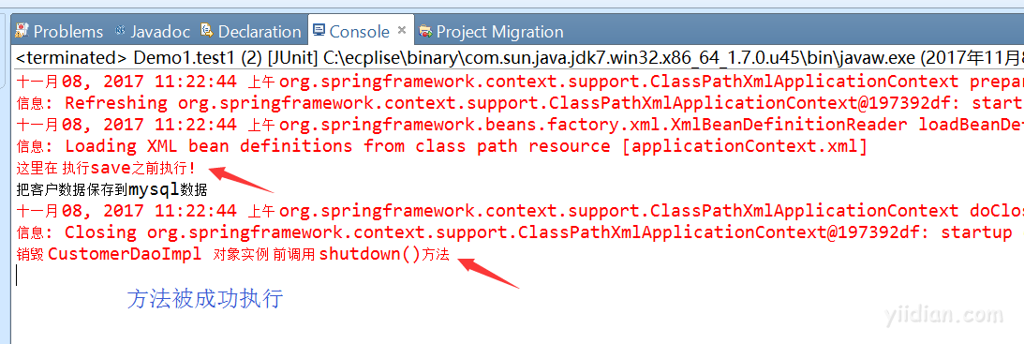Click the Problems tab icon
The width and height of the screenshot is (1024, 344).
pyautogui.click(x=22, y=30)
